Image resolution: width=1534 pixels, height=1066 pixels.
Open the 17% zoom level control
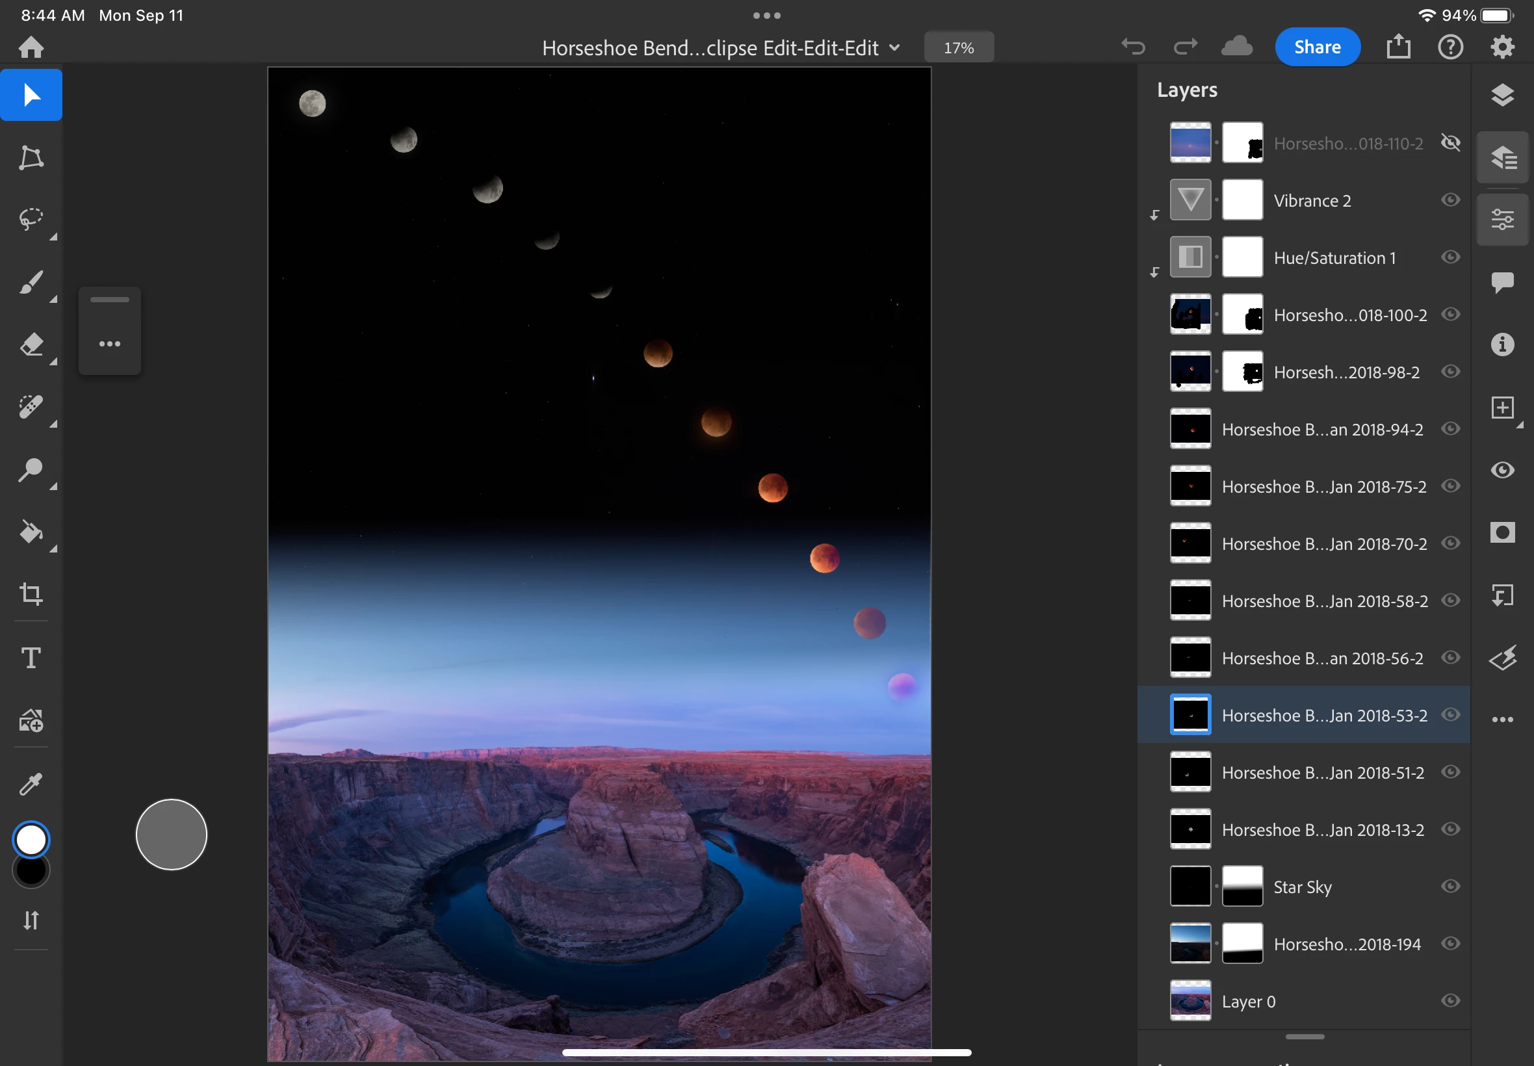[x=958, y=48]
